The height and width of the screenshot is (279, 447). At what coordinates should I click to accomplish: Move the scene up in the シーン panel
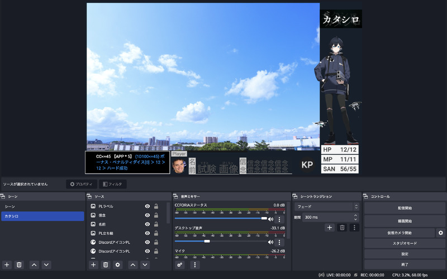pos(34,264)
